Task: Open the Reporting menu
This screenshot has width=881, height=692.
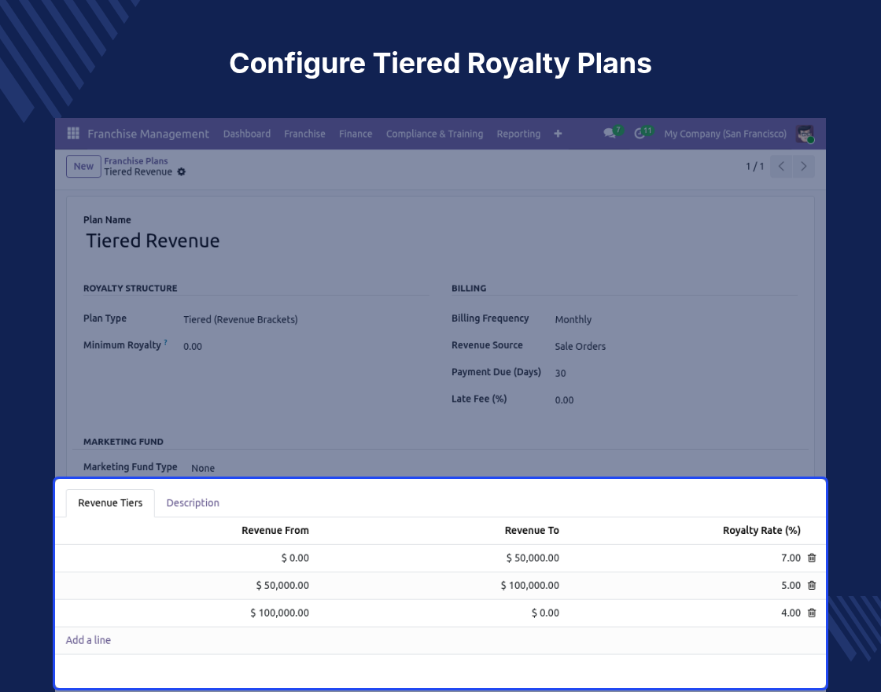Action: tap(518, 134)
